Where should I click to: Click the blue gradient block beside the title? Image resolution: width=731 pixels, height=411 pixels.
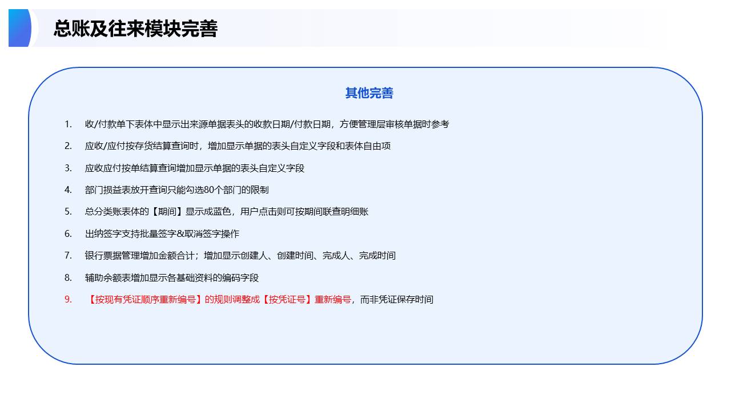20,28
